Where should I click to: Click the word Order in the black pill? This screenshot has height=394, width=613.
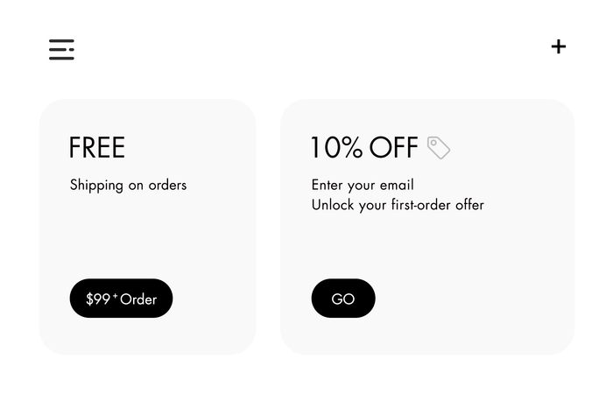pos(138,299)
